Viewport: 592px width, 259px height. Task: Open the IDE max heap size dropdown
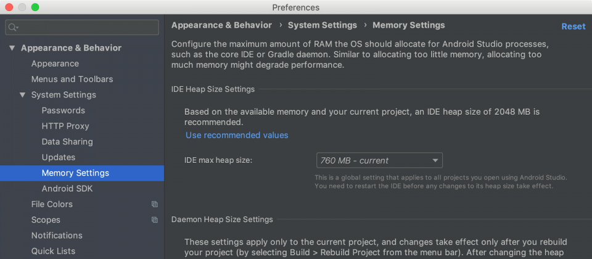(x=379, y=160)
